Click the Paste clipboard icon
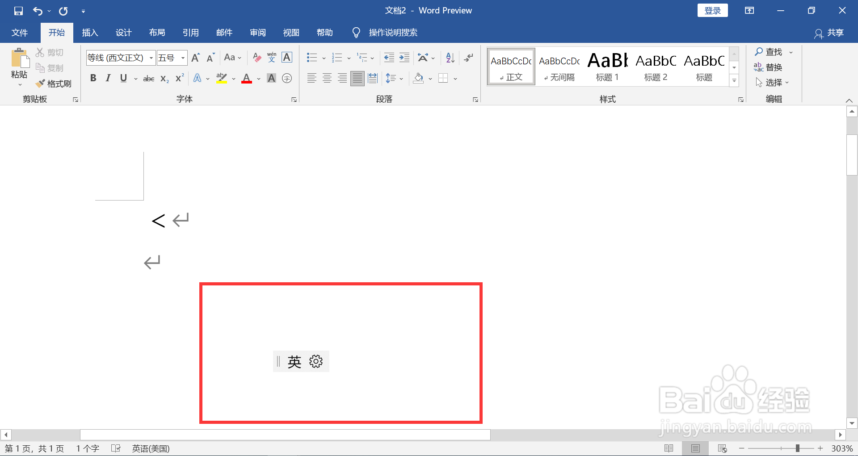This screenshot has height=456, width=858. 19,58
